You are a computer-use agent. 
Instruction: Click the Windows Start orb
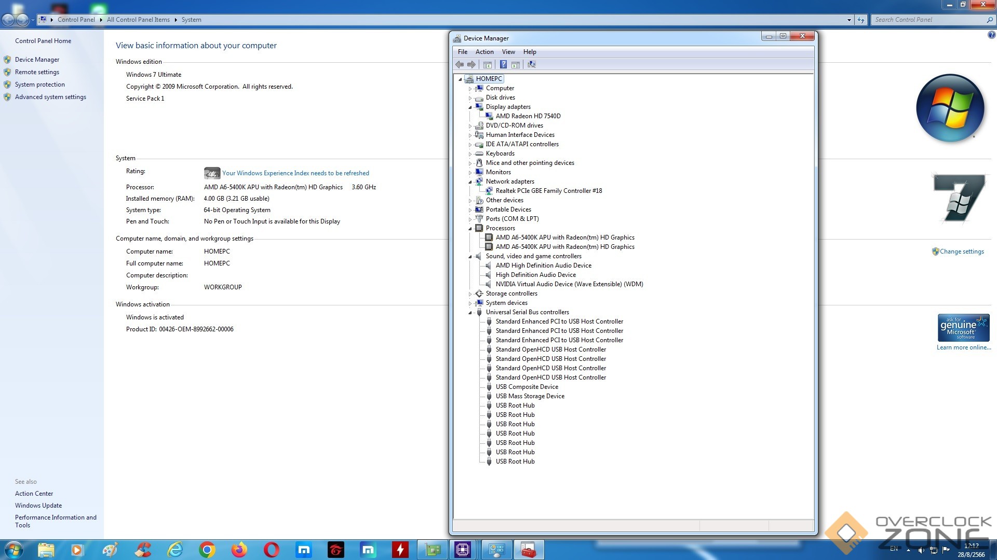14,550
